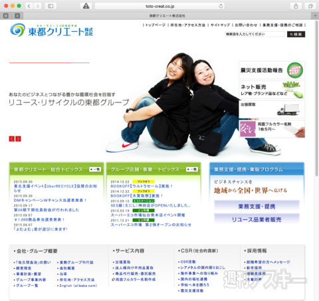Click 一覧 button in グループ店舗・事業トピックス header
The image size is (319, 301).
(192, 169)
